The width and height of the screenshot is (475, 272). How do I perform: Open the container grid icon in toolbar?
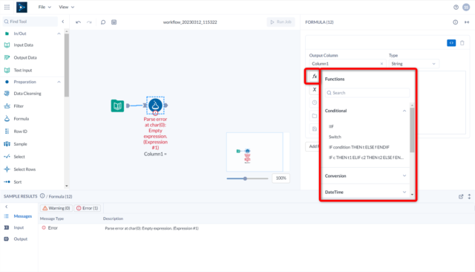(x=114, y=22)
